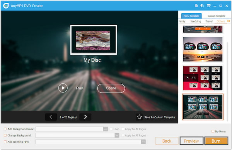
Task: Browse for background image file
Action: (117, 135)
